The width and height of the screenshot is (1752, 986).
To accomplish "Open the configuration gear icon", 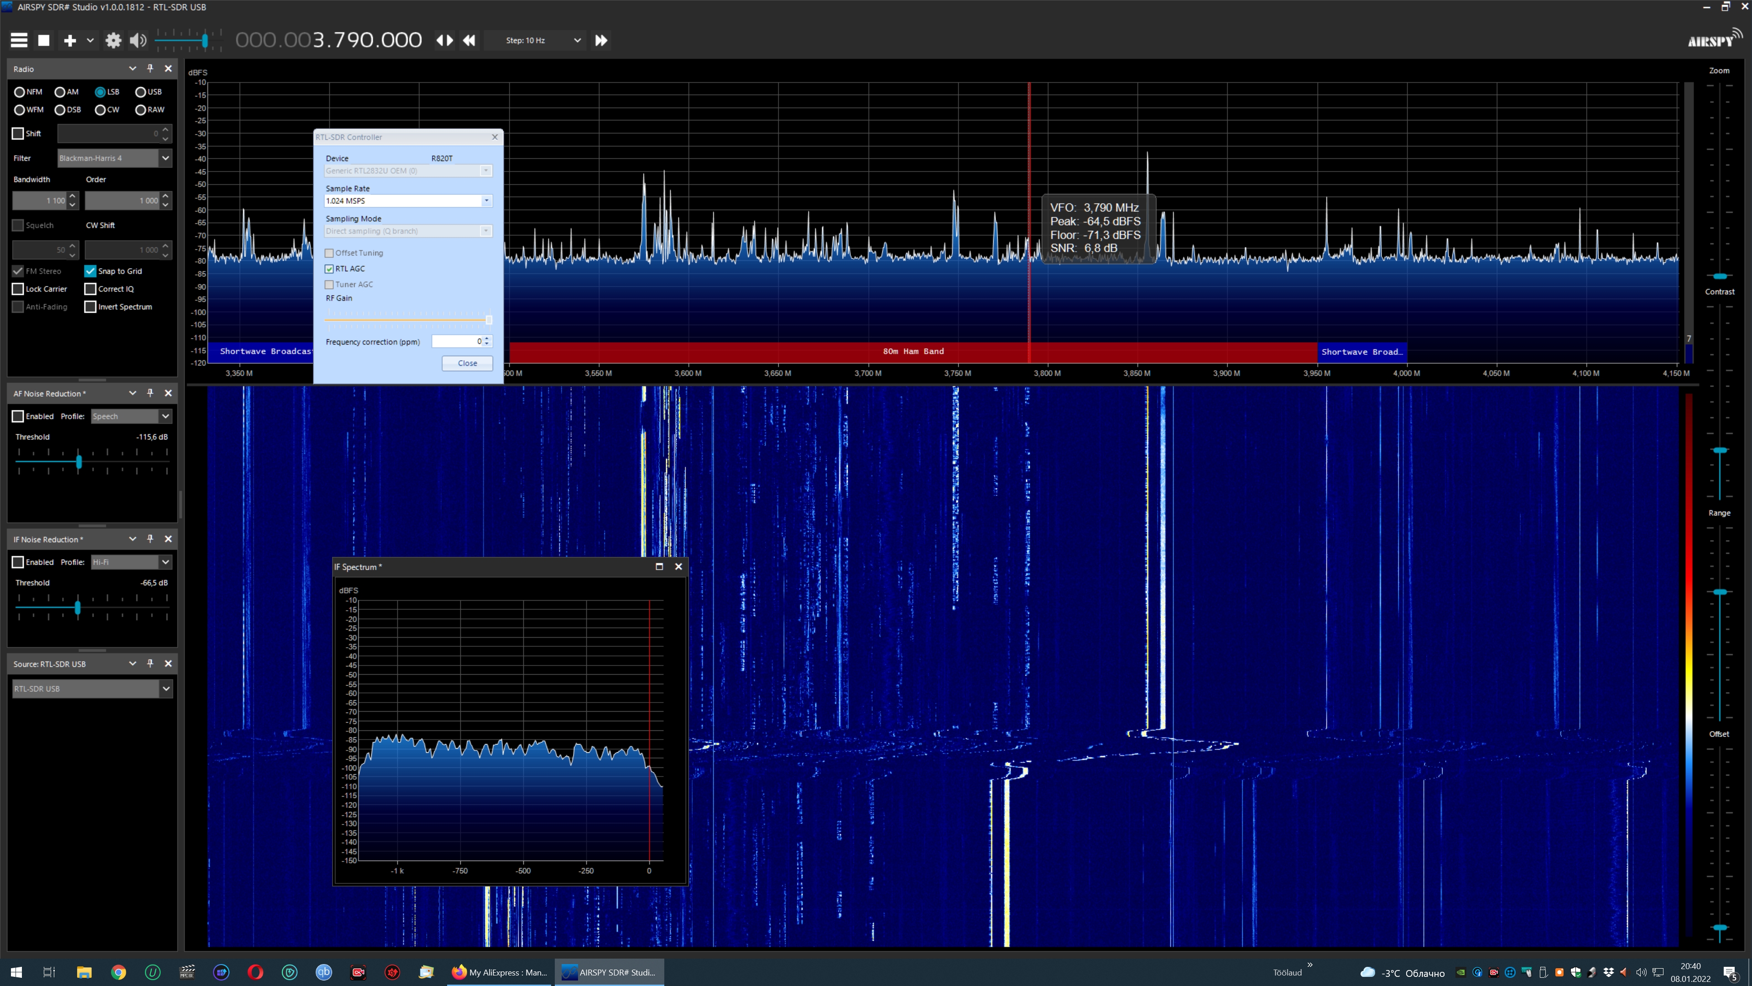I will [113, 40].
